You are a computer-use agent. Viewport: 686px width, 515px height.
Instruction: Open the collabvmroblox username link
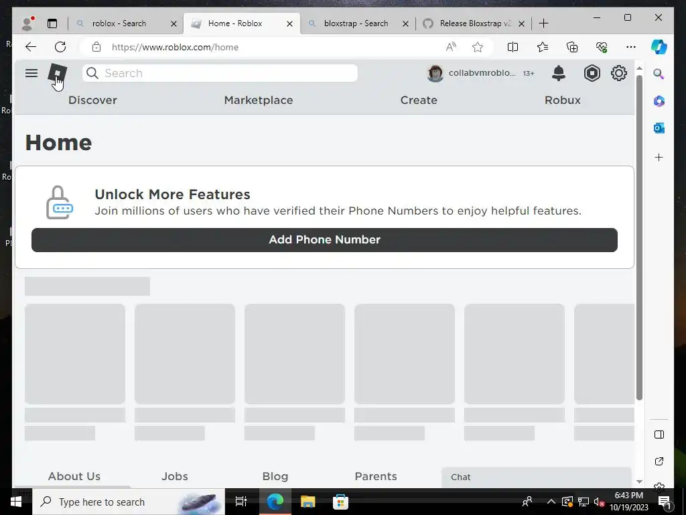(x=482, y=72)
